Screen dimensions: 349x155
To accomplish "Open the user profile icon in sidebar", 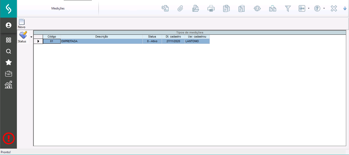I will (8, 25).
